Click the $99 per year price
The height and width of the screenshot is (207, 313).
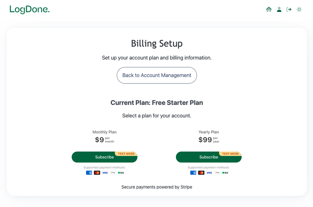[205, 140]
